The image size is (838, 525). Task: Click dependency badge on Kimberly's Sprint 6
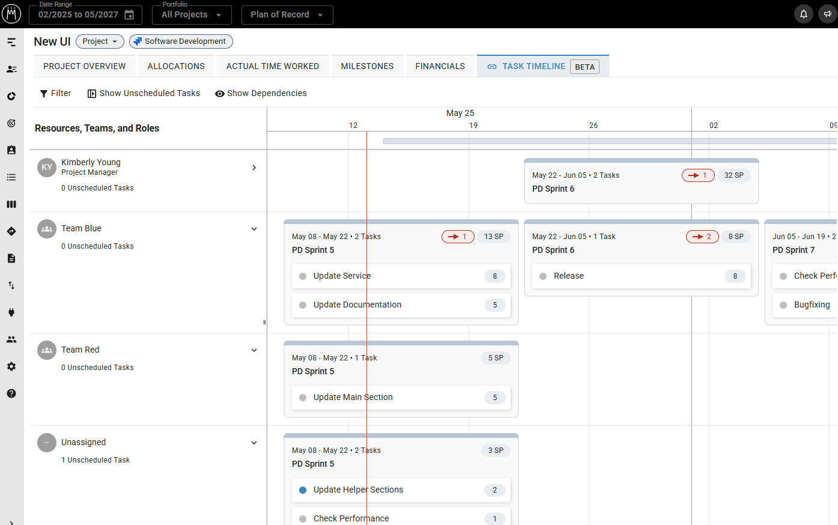(698, 175)
